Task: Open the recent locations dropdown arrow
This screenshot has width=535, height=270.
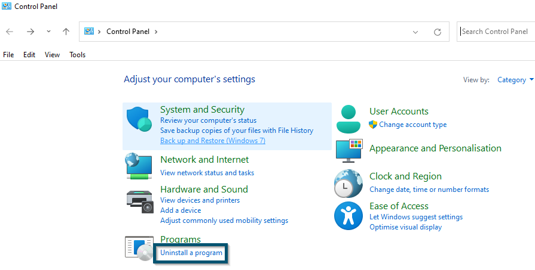Action: coord(48,32)
